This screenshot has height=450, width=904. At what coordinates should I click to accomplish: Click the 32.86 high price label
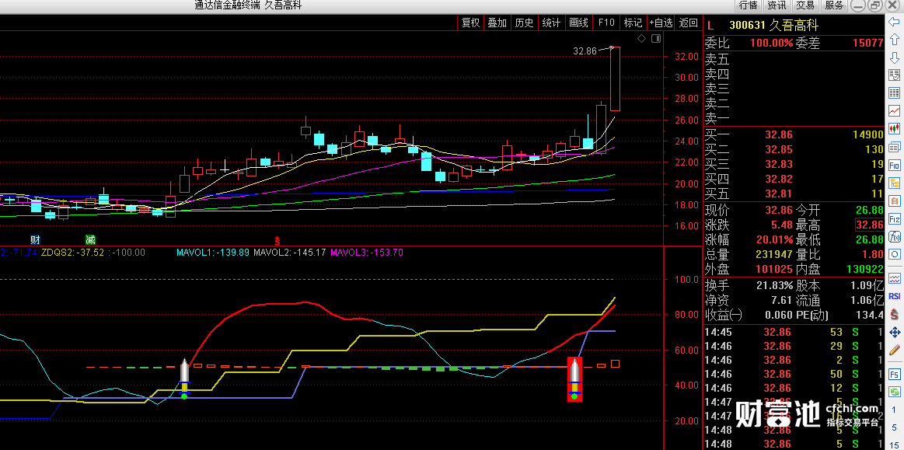[585, 51]
